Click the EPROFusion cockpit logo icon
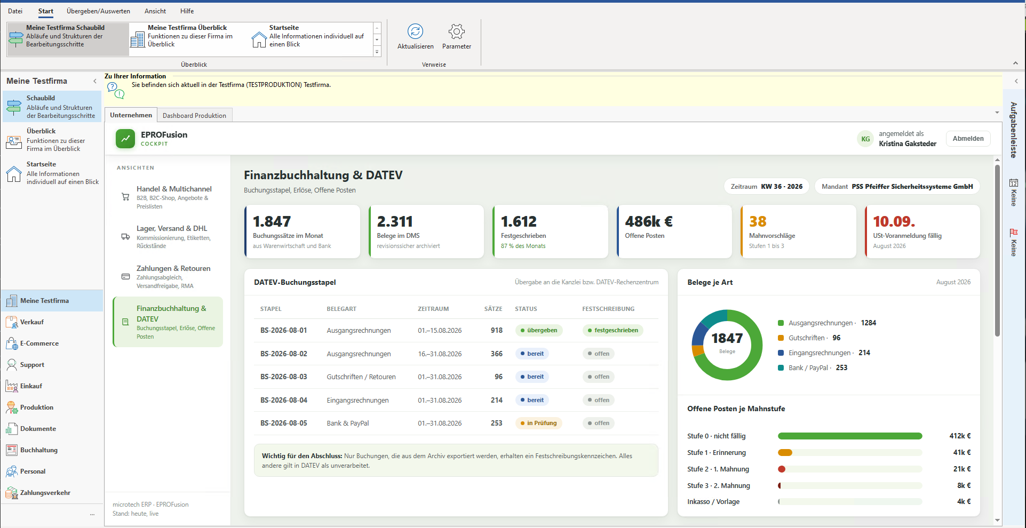 125,139
